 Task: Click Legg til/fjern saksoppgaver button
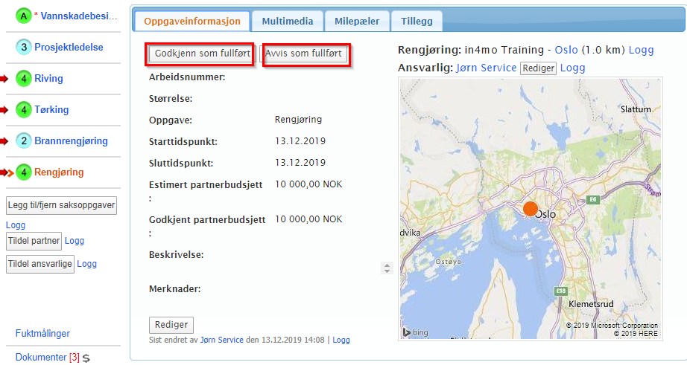tap(62, 206)
